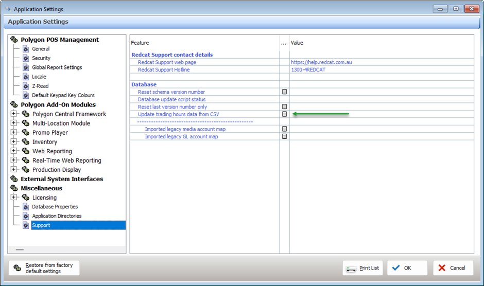
Task: Select the Database update script status row
Action: click(x=302, y=99)
